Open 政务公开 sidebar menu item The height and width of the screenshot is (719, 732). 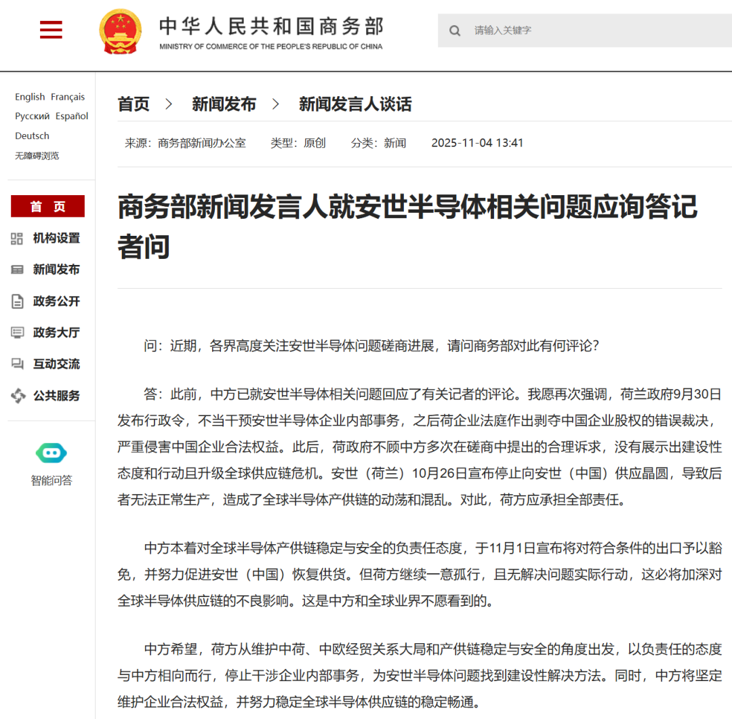pos(56,301)
